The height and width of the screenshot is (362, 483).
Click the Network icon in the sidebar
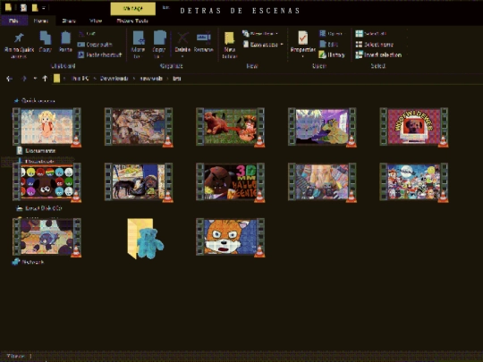16,262
